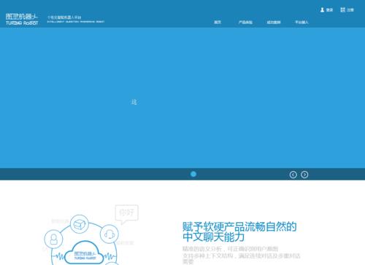Open the 登录 login link
The width and height of the screenshot is (365, 265).
[x=329, y=10]
